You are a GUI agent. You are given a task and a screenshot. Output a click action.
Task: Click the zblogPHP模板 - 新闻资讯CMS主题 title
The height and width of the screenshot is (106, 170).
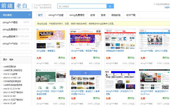(119, 92)
